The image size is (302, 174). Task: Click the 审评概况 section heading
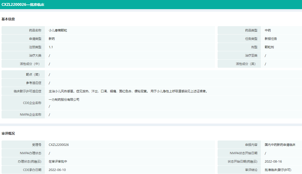point(8,133)
